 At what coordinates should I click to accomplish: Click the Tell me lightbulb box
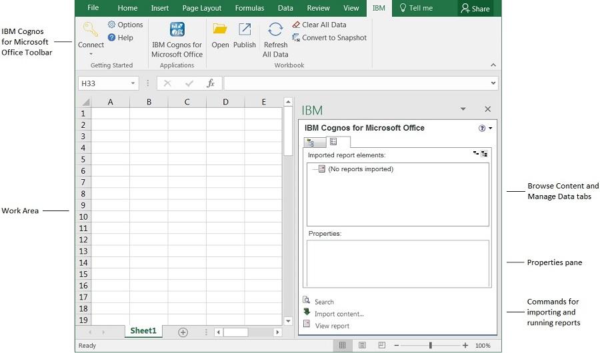(415, 8)
